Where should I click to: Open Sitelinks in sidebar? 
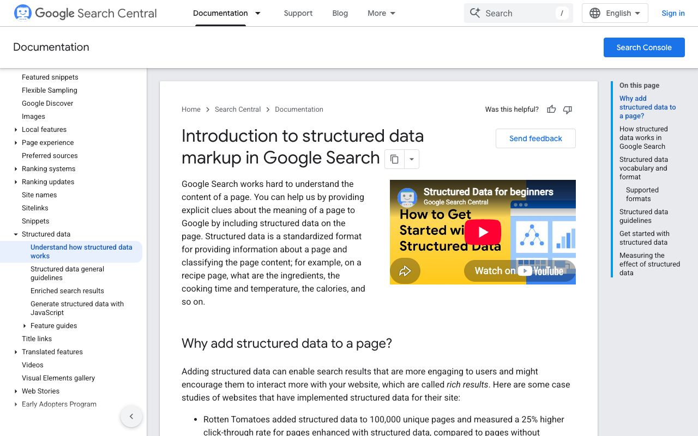(35, 208)
